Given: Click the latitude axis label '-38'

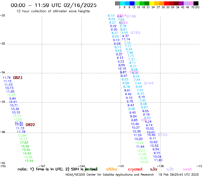Looking at the screenshot, I should 2,132.
